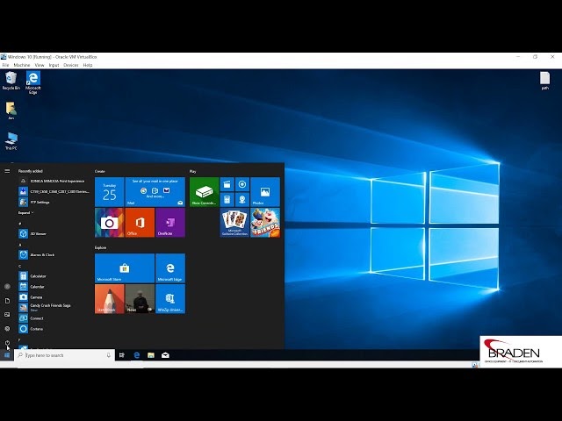Open the SketchBook pencil tile

(109, 299)
